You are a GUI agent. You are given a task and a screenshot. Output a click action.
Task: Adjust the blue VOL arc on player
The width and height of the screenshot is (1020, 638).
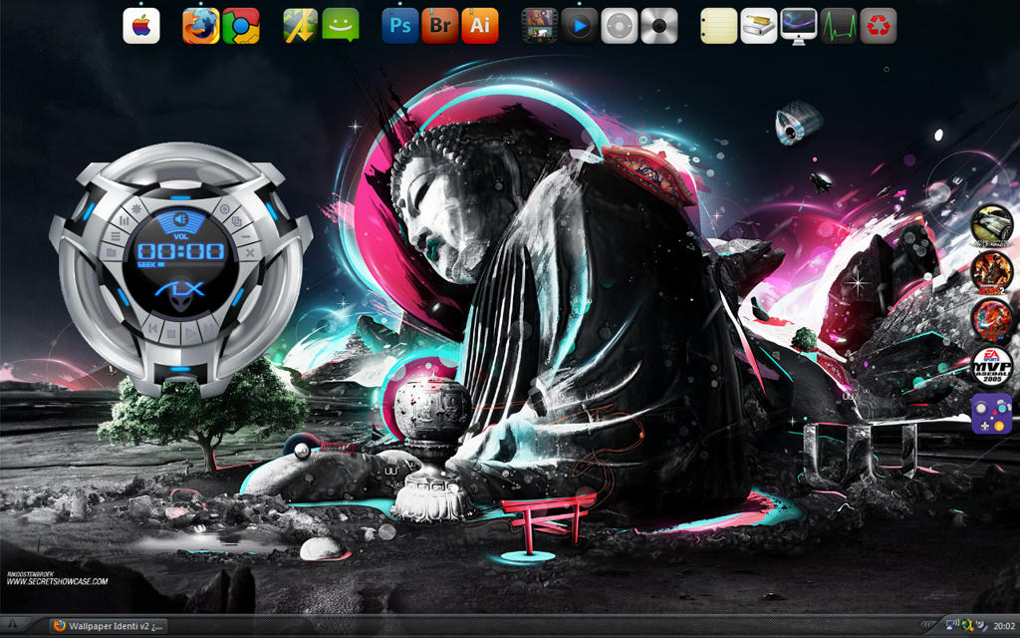point(180,220)
